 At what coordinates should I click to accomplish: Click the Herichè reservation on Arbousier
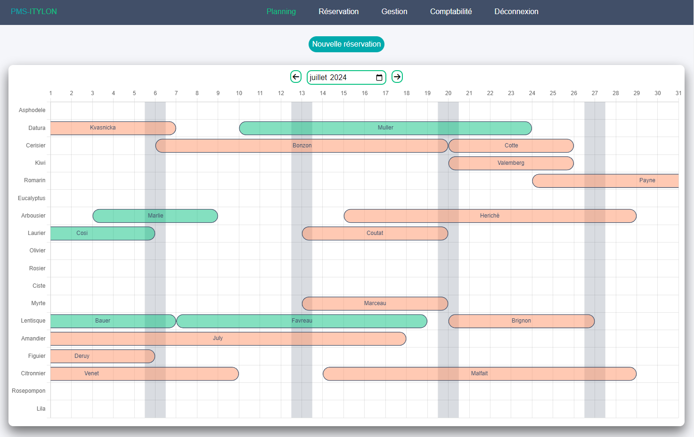tap(490, 216)
